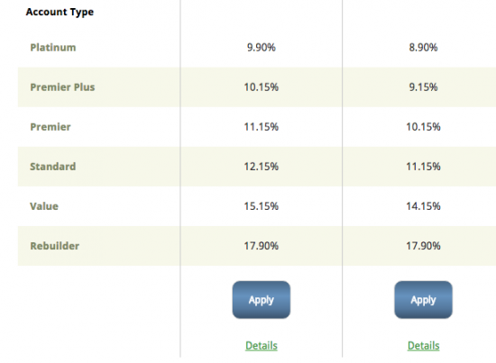Screen dimensions: 496x363
Task: Click the Premier Plus 10.15% rate cell
Action: 262,86
